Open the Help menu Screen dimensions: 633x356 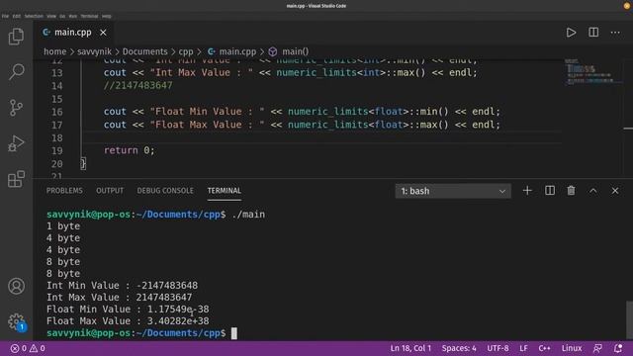click(107, 16)
